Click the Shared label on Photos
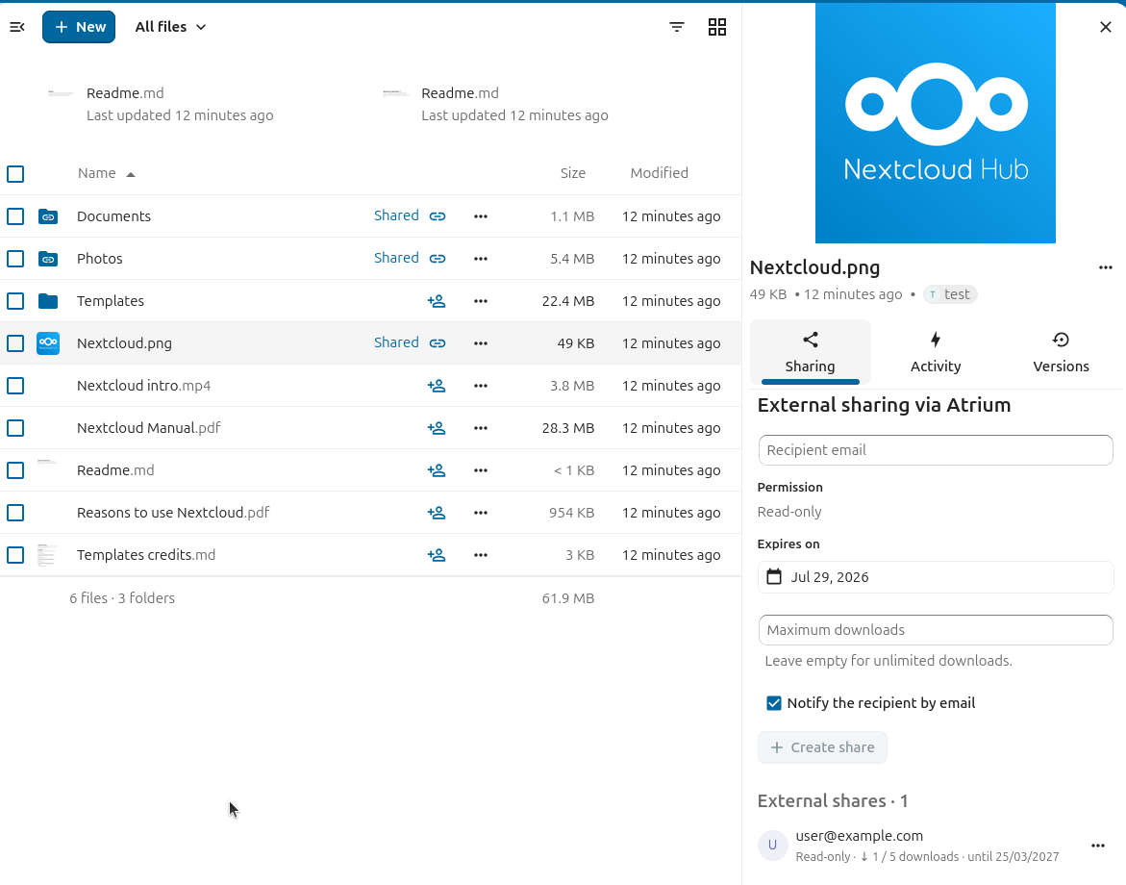1126x885 pixels. (x=396, y=258)
